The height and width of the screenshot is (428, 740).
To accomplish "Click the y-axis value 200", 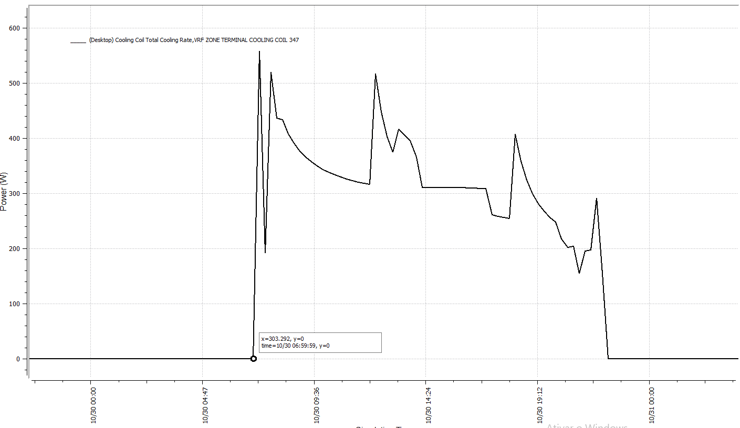I will [15, 248].
